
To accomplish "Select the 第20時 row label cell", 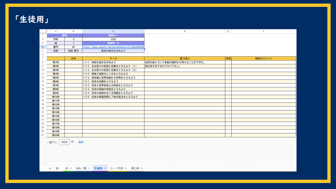I will point(56,135).
